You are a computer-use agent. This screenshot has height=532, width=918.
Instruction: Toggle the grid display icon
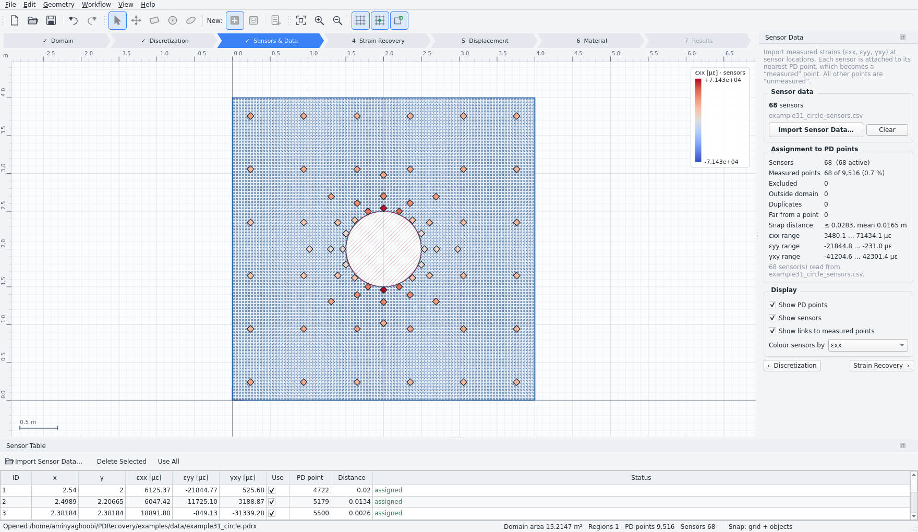[x=360, y=20]
